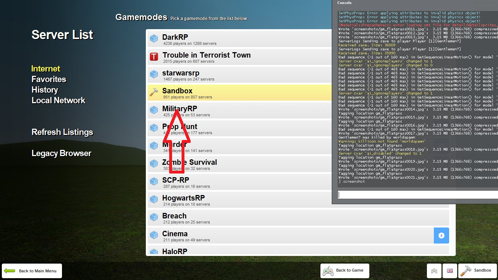Click the Sandbox hammer icon in list

(x=154, y=92)
